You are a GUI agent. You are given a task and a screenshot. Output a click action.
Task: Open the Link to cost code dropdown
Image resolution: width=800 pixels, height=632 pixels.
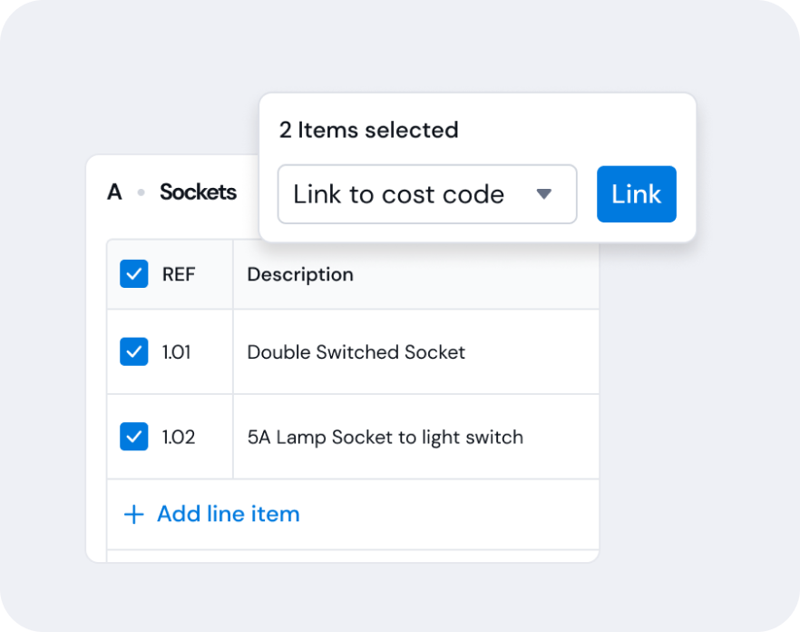click(x=427, y=194)
